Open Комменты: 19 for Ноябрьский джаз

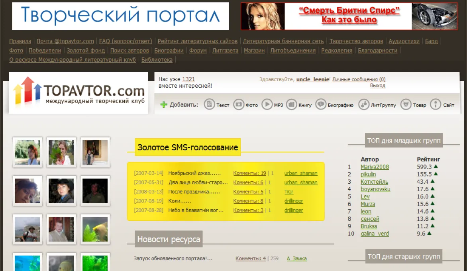coord(249,173)
